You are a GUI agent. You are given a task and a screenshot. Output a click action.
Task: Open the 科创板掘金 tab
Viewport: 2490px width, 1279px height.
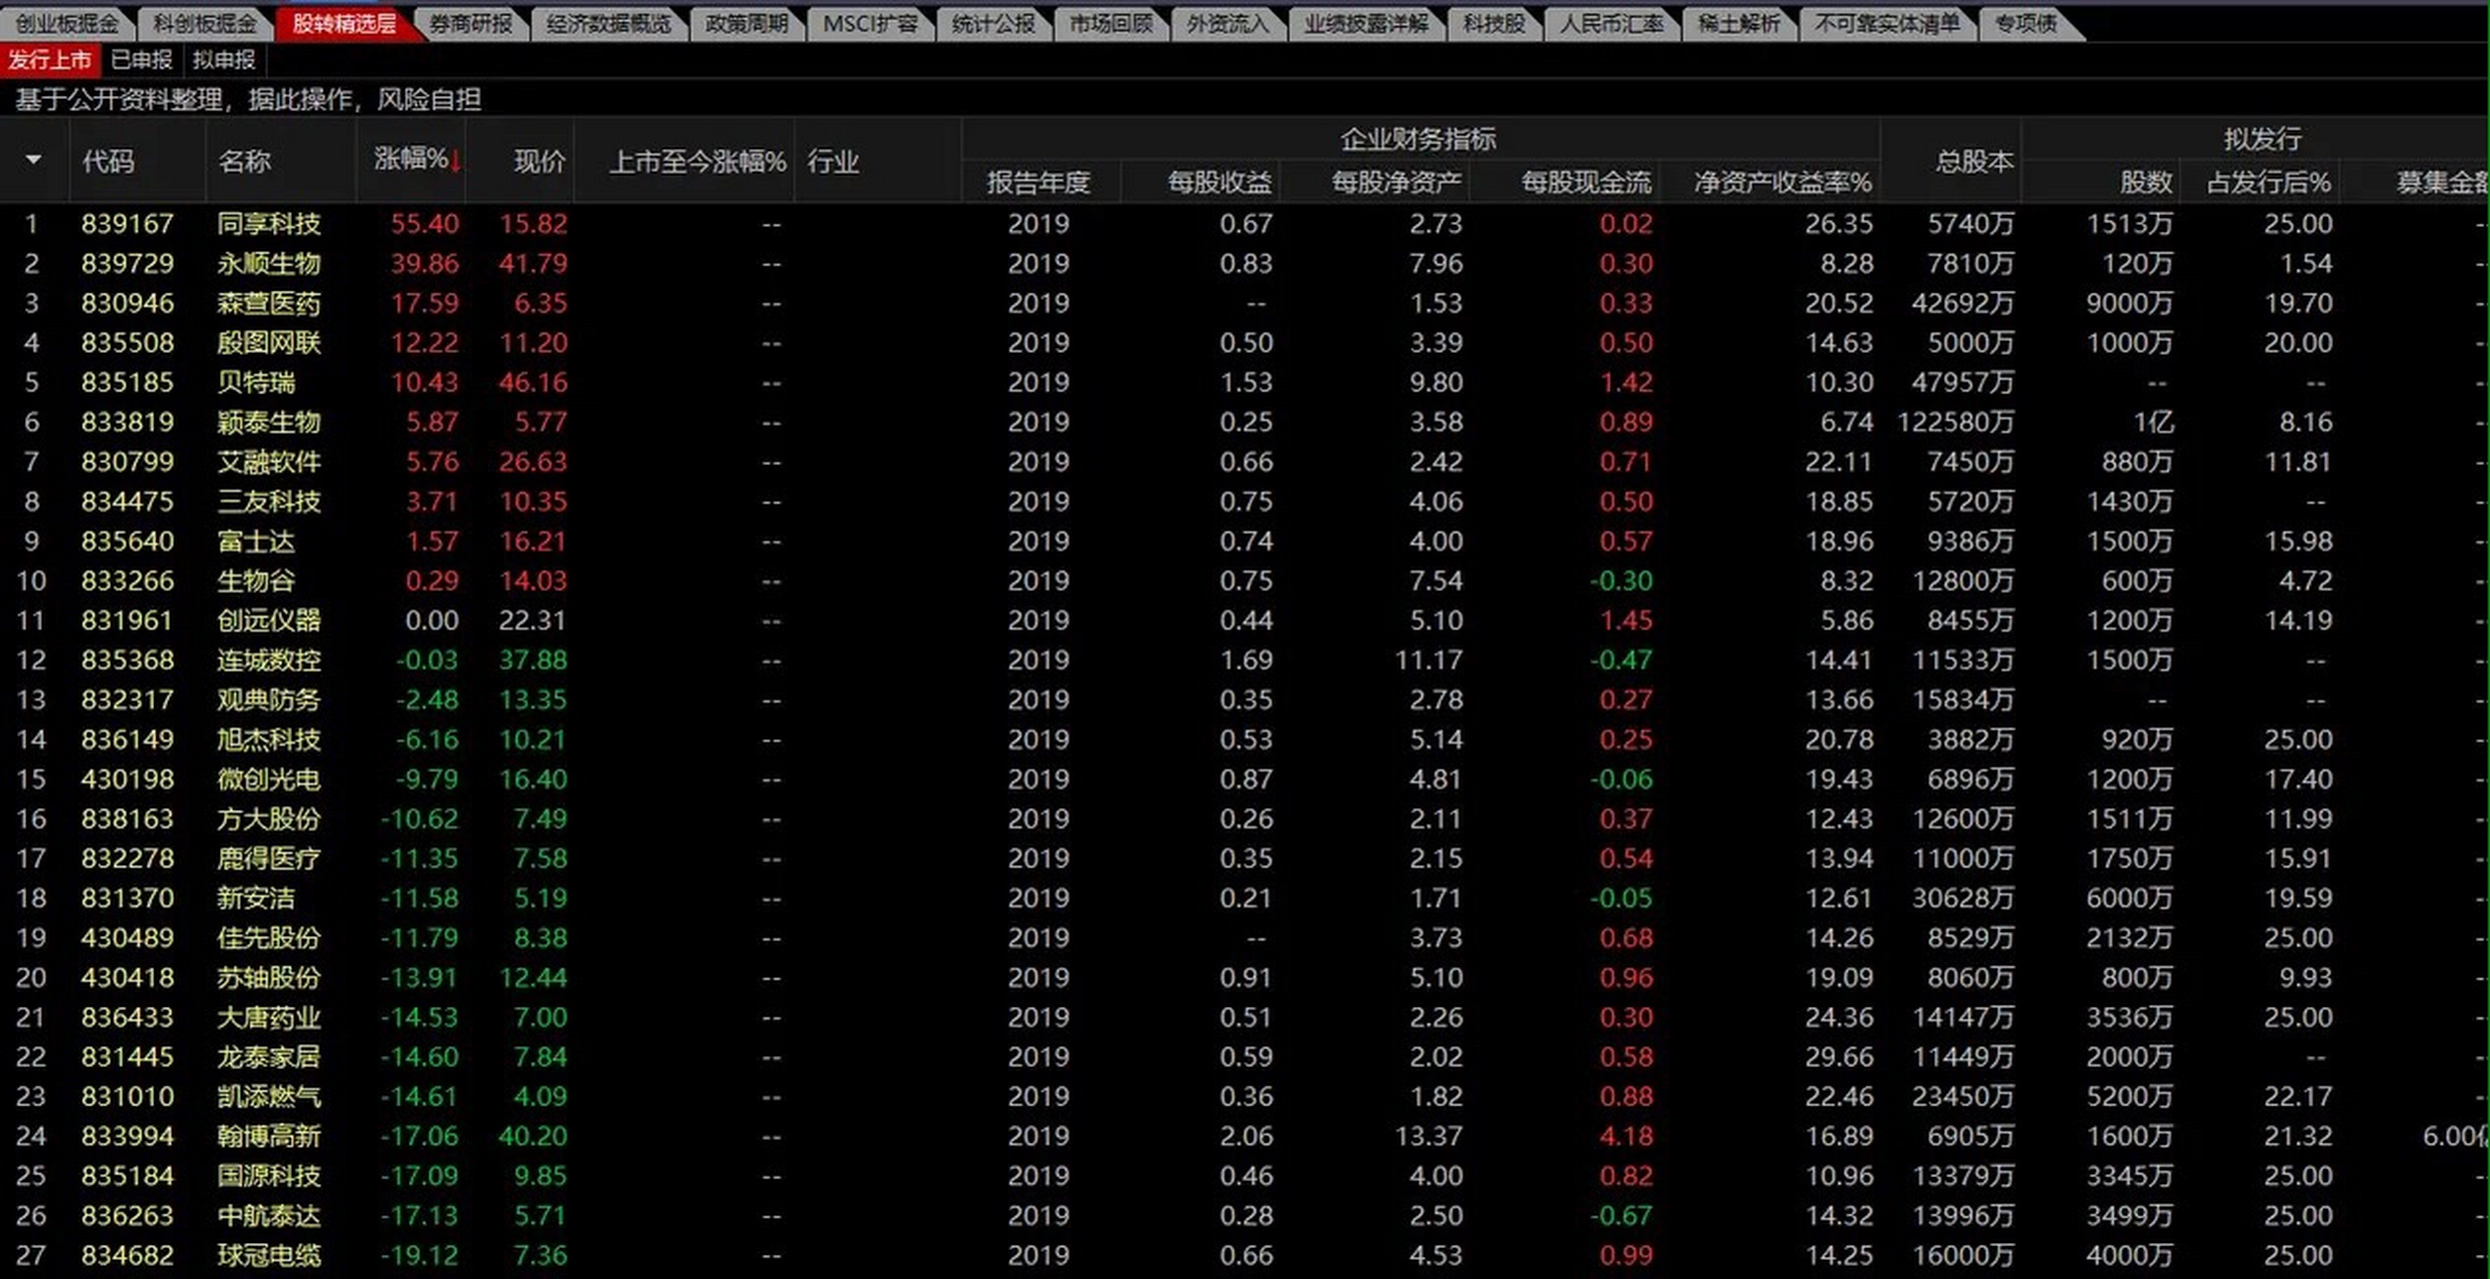(x=204, y=23)
